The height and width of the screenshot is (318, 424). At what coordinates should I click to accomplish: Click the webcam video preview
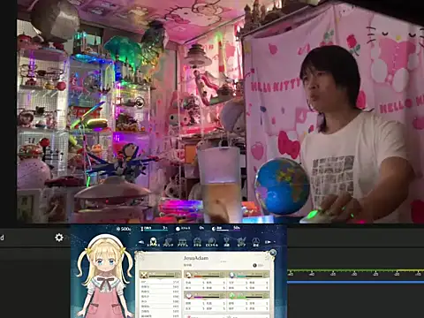click(220, 111)
